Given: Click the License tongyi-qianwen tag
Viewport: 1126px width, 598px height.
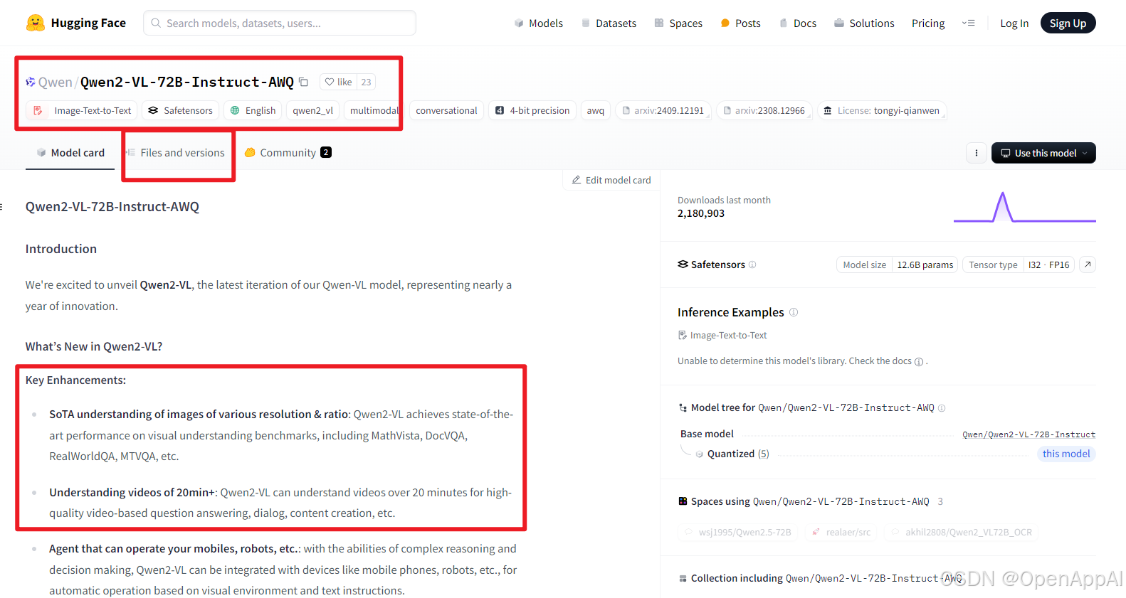Looking at the screenshot, I should click(881, 110).
